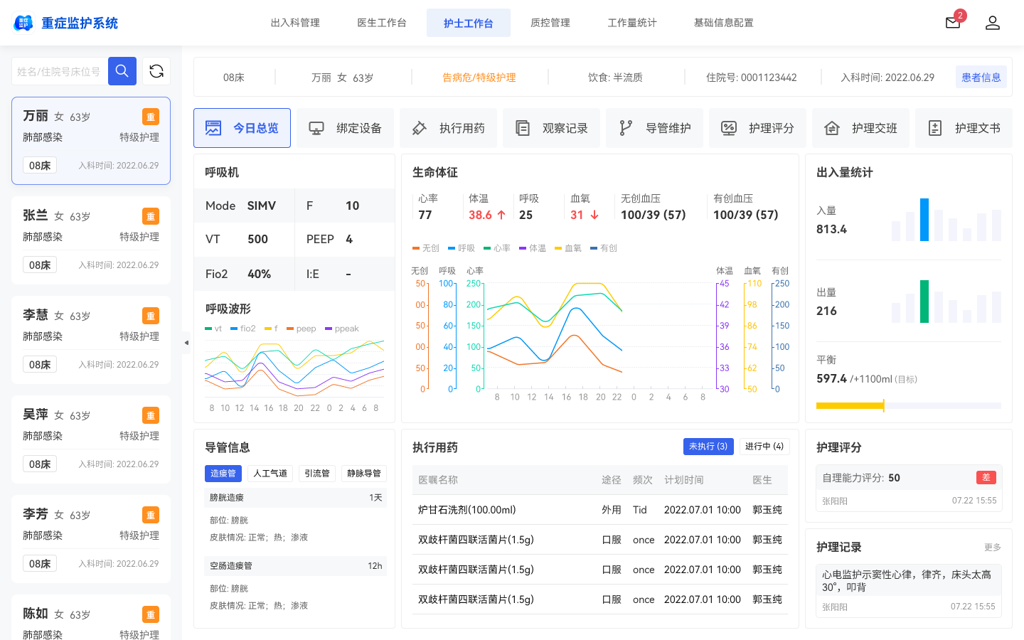Select patient card 李慧
Image resolution: width=1024 pixels, height=640 pixels.
[x=91, y=340]
